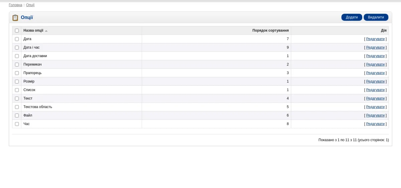Edit the Час option
This screenshot has height=188, width=401.
(x=375, y=124)
